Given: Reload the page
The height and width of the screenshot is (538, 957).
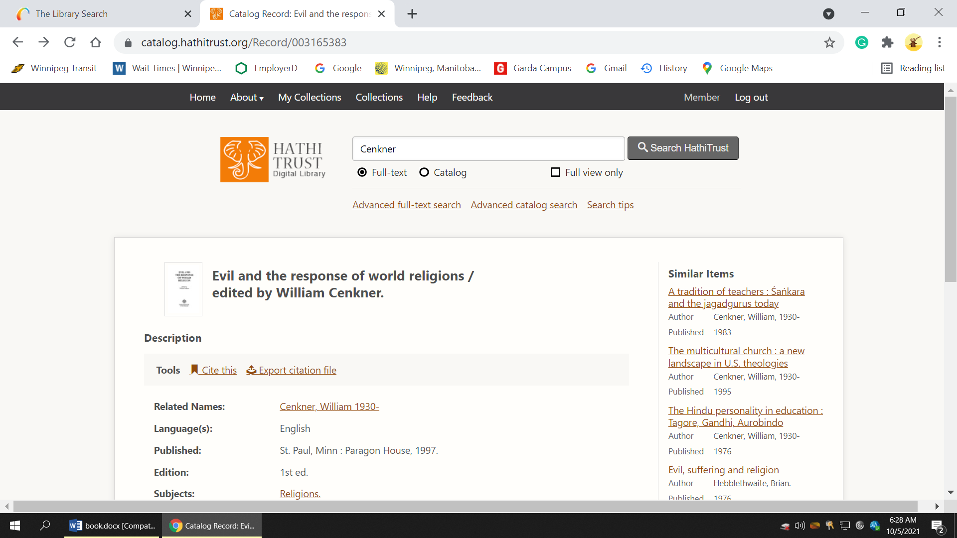Looking at the screenshot, I should [70, 43].
